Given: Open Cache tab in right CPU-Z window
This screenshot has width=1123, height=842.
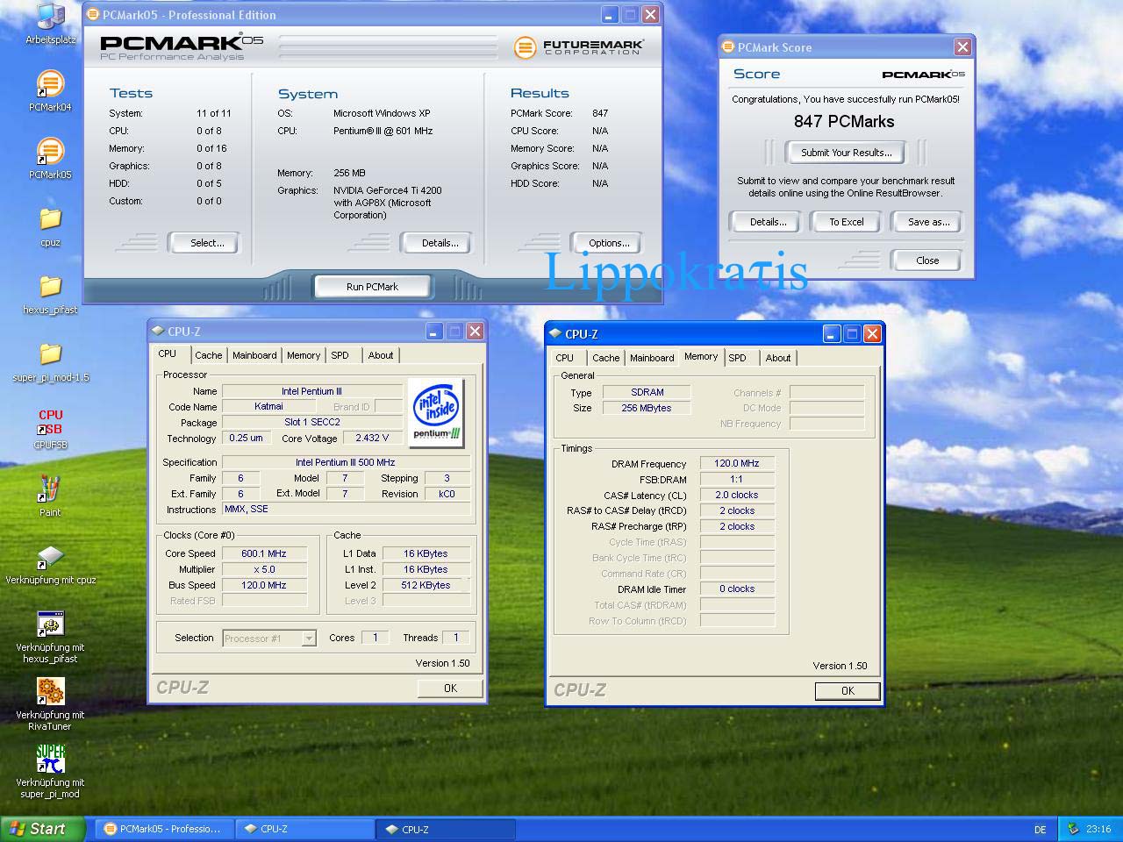Looking at the screenshot, I should (605, 358).
